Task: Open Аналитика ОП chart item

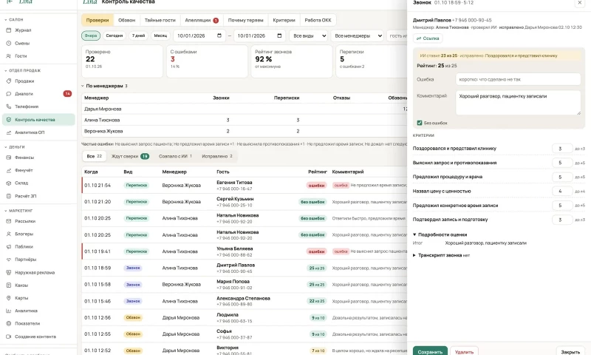Action: [x=38, y=132]
